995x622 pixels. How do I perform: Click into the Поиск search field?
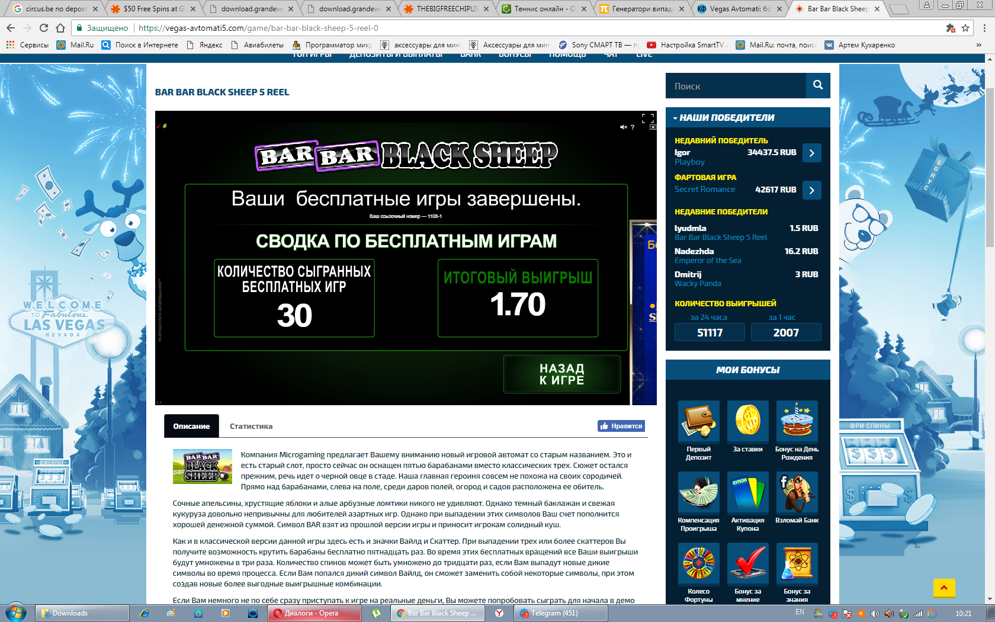pyautogui.click(x=736, y=86)
